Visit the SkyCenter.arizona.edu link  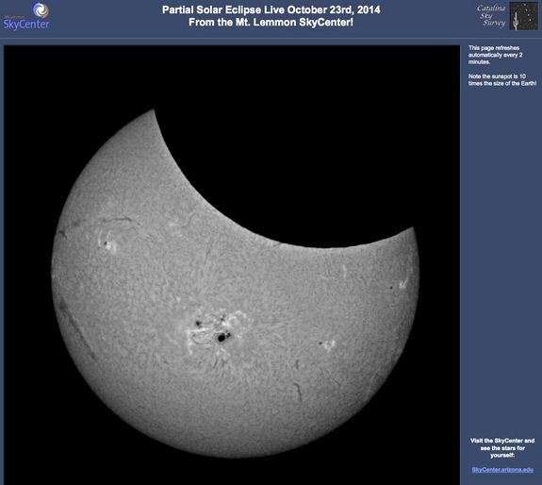coord(502,470)
